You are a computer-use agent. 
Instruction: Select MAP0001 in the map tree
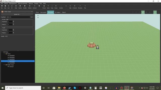point(12,55)
